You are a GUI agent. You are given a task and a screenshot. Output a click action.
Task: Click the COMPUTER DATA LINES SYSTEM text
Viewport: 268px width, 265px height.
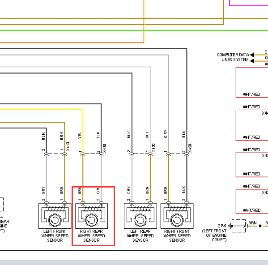click(x=233, y=57)
